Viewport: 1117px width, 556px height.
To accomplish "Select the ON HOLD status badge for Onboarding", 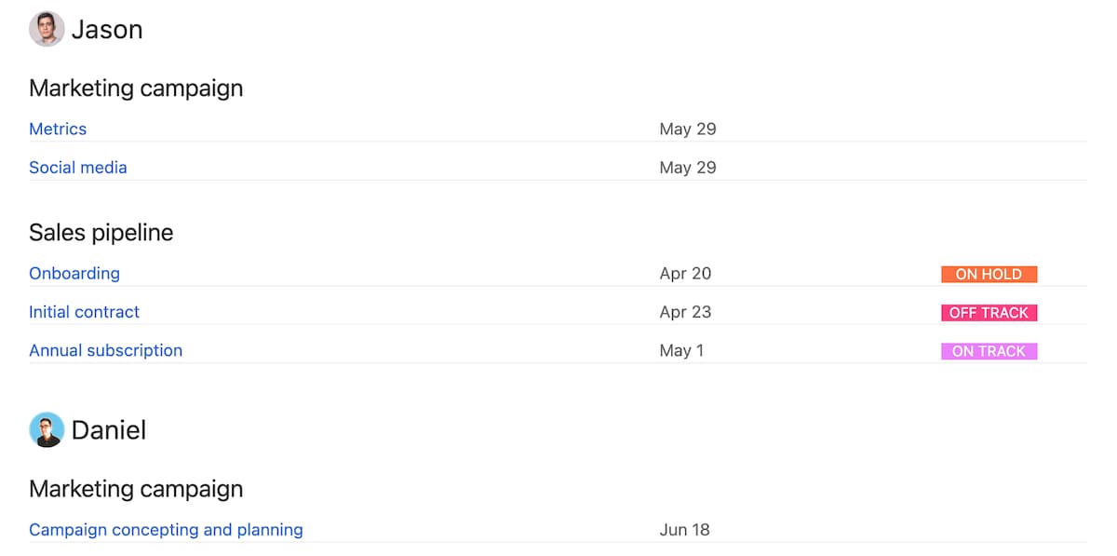I will point(989,274).
